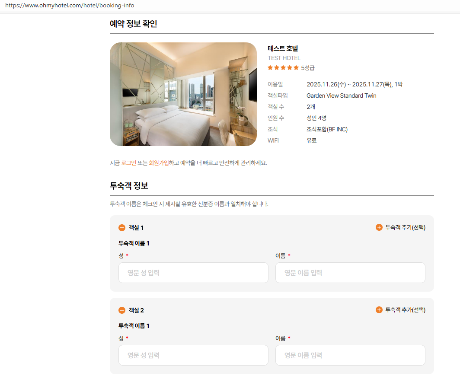Image resolution: width=460 pixels, height=382 pixels.
Task: Collapse Room 2 with the minus icon
Action: click(x=122, y=310)
